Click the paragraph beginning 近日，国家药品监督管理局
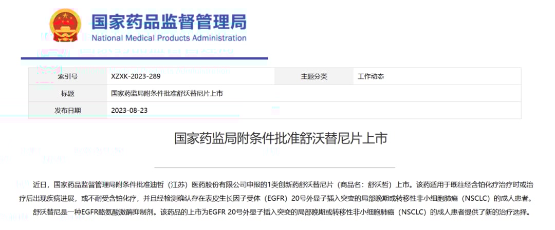555x230 pixels. pos(275,192)
